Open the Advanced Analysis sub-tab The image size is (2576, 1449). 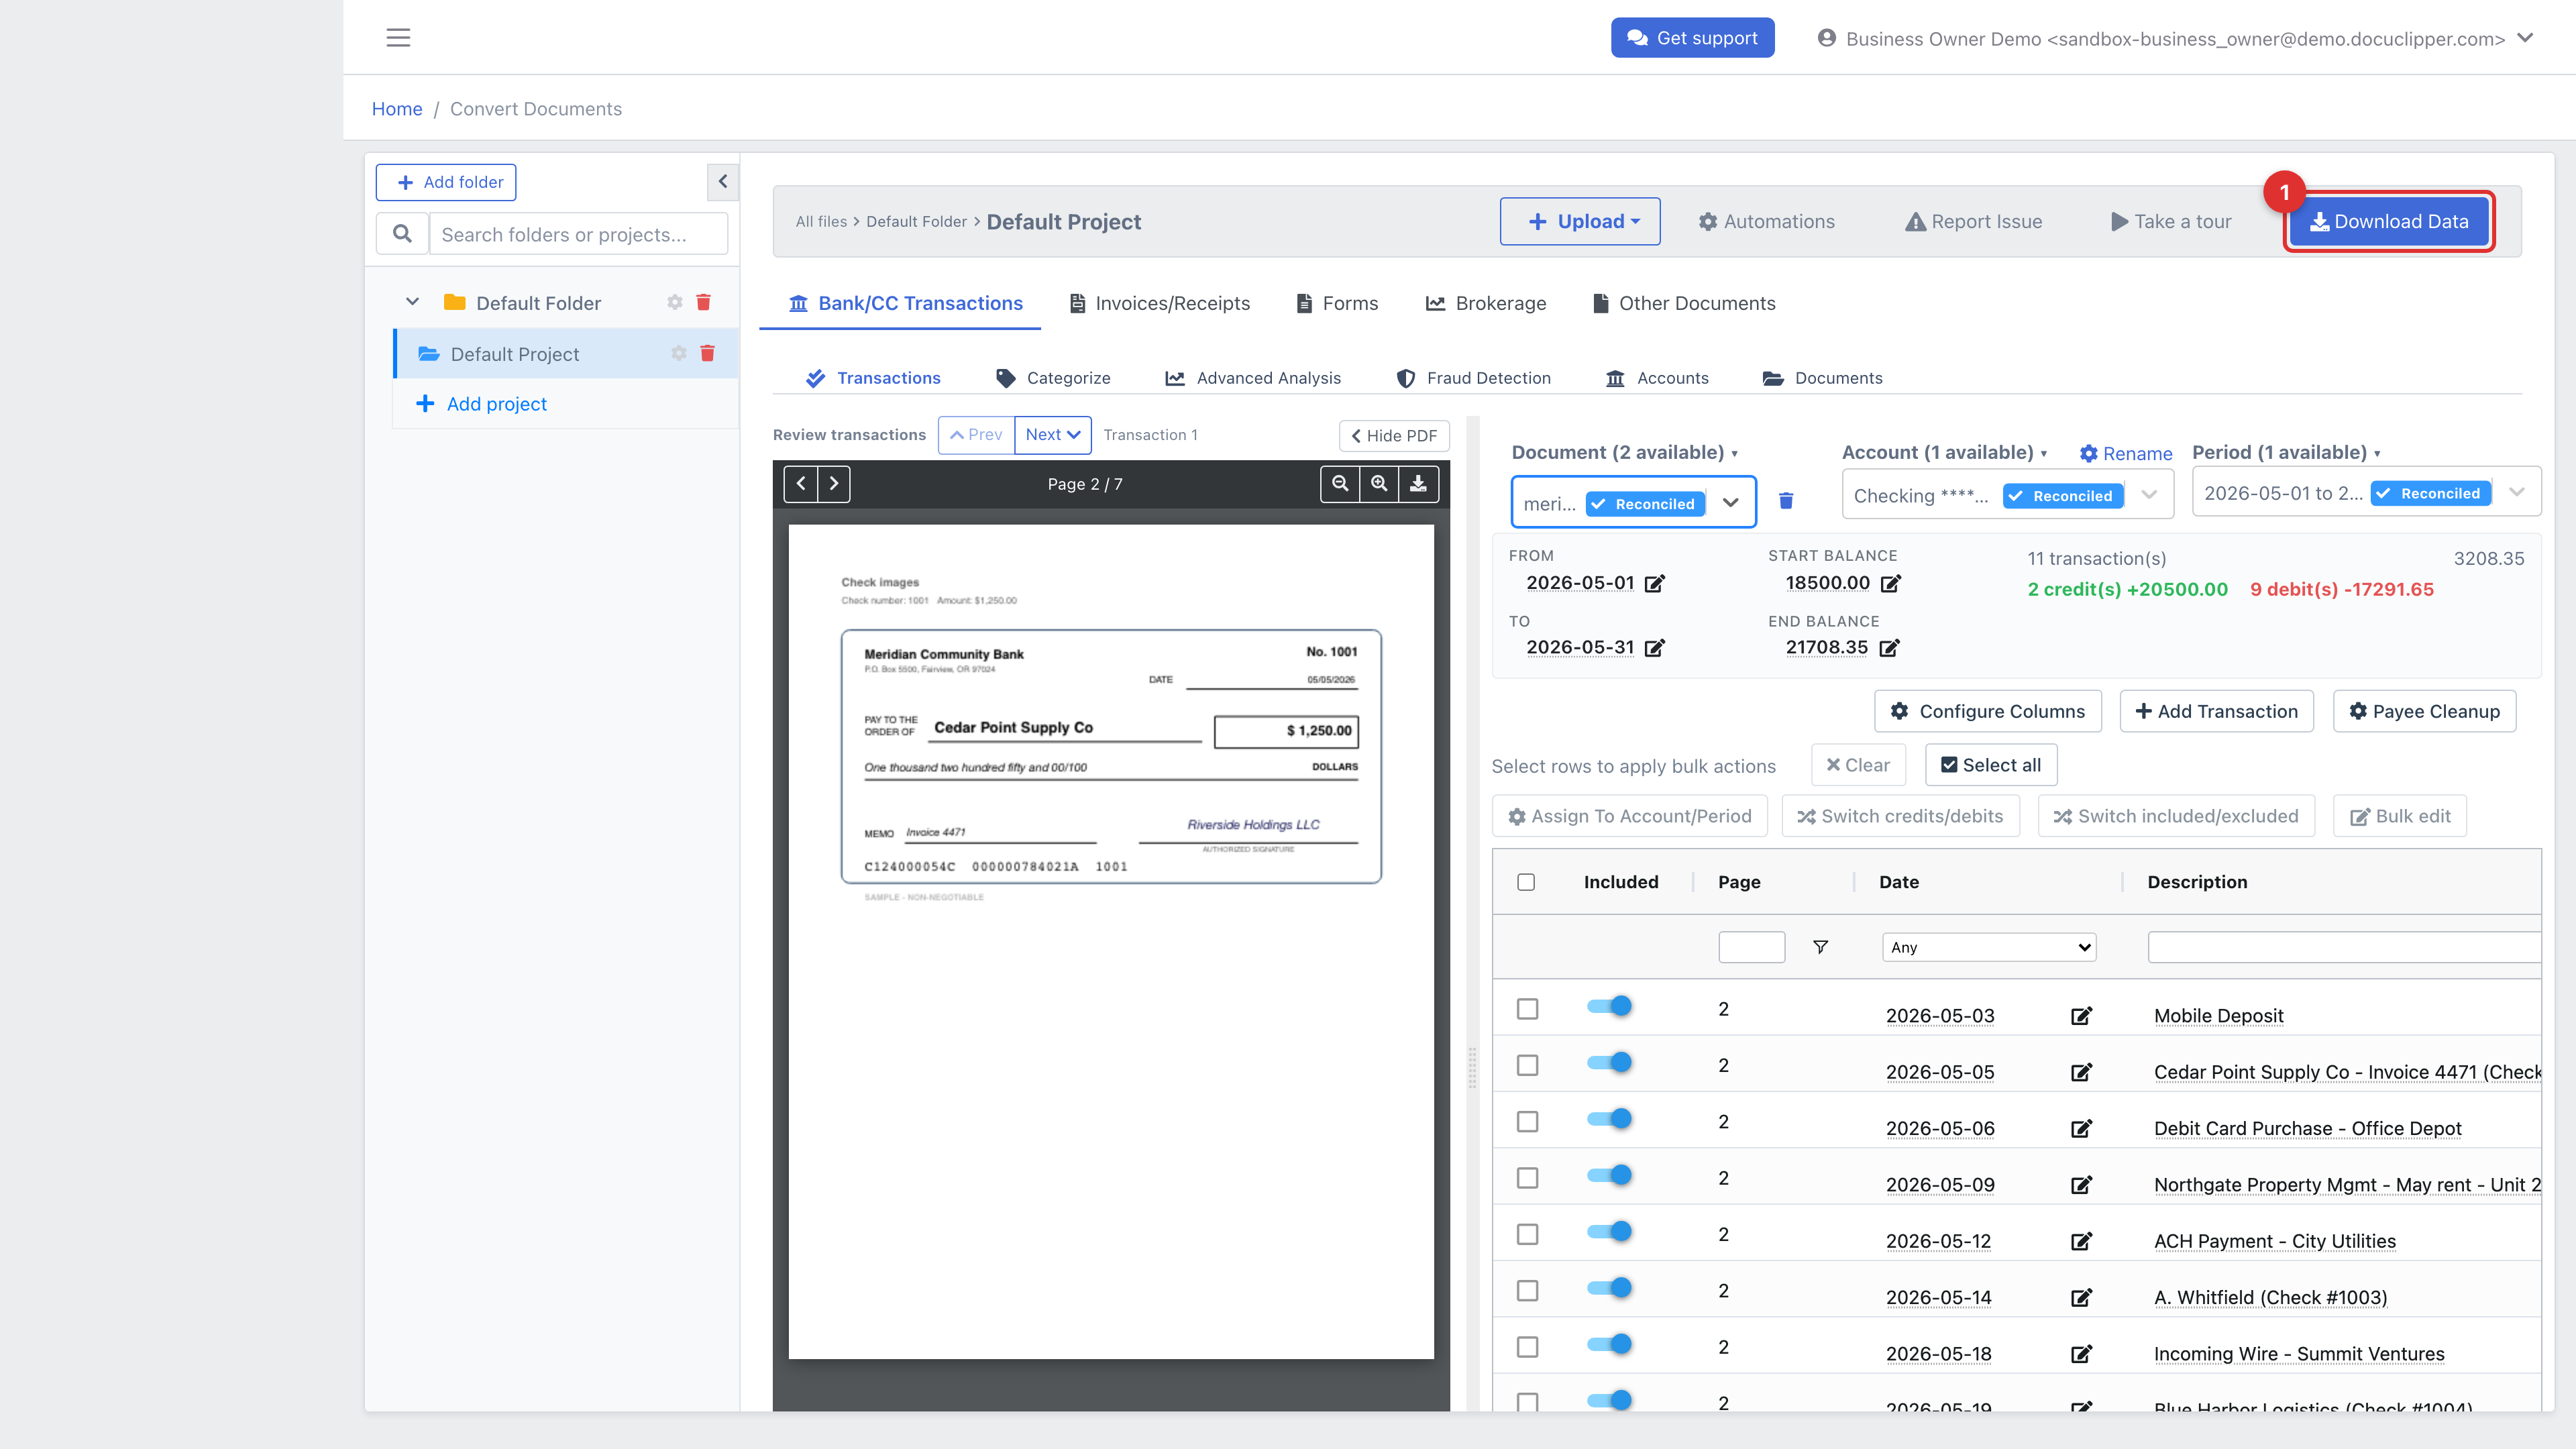click(x=1253, y=378)
